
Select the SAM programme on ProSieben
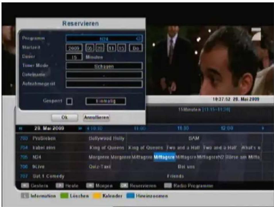pos(194,138)
